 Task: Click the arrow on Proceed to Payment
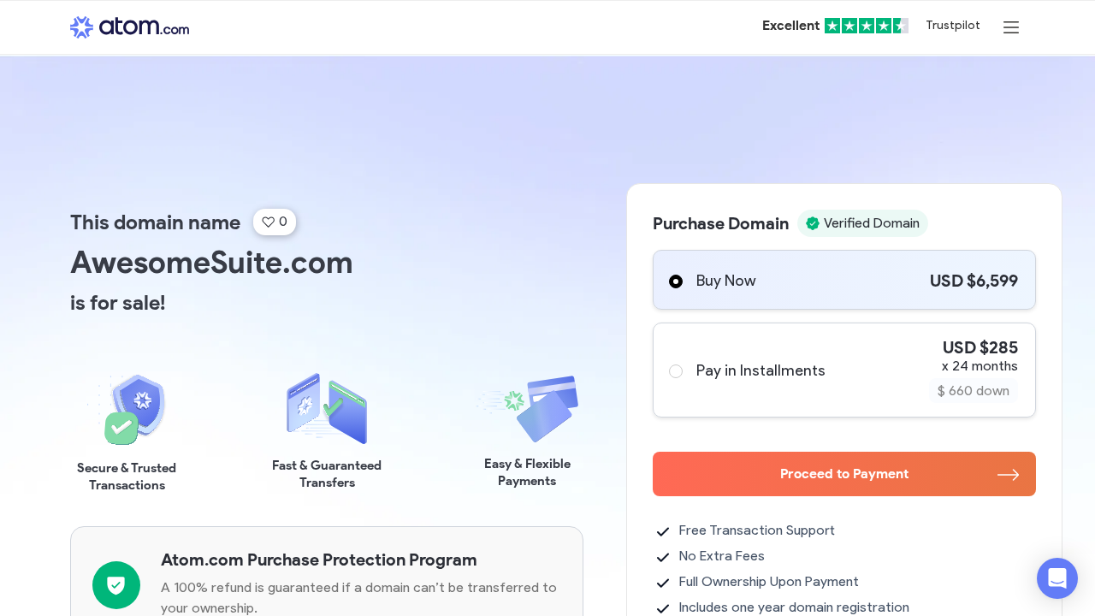[x=1008, y=474]
